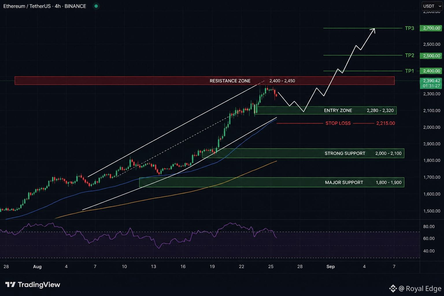Select the TP3 label

pyautogui.click(x=409, y=28)
